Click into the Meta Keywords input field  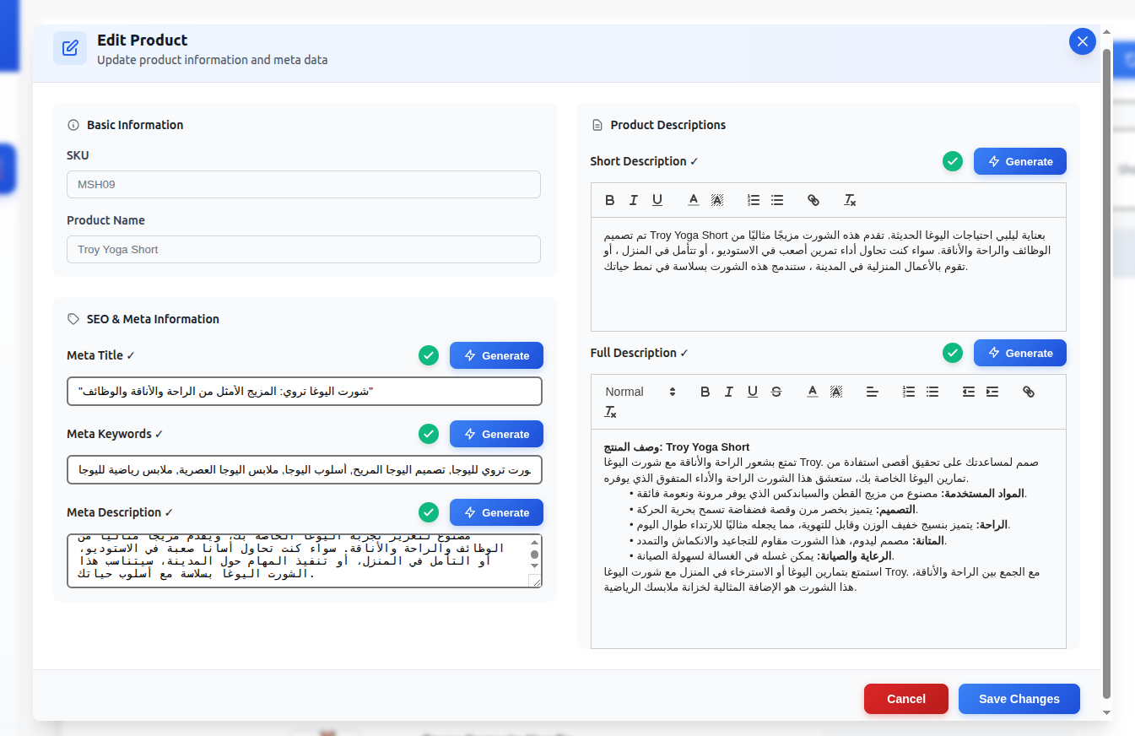(x=304, y=470)
